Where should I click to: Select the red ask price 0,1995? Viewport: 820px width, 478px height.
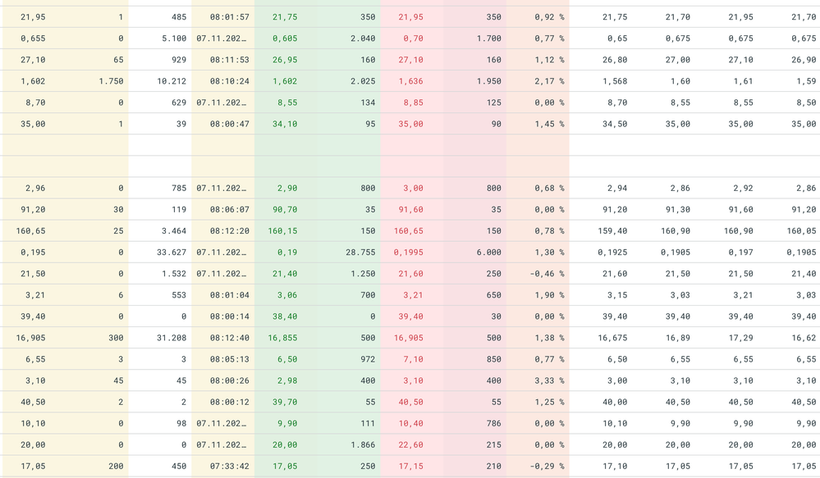pos(408,253)
